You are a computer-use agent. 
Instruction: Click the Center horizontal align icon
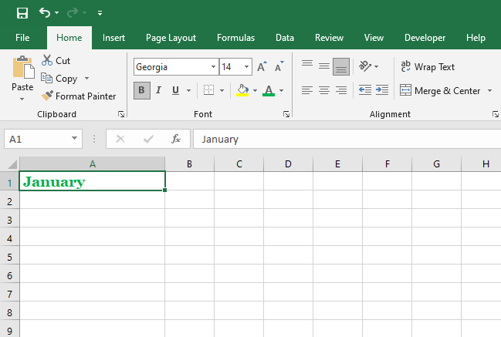(x=324, y=90)
